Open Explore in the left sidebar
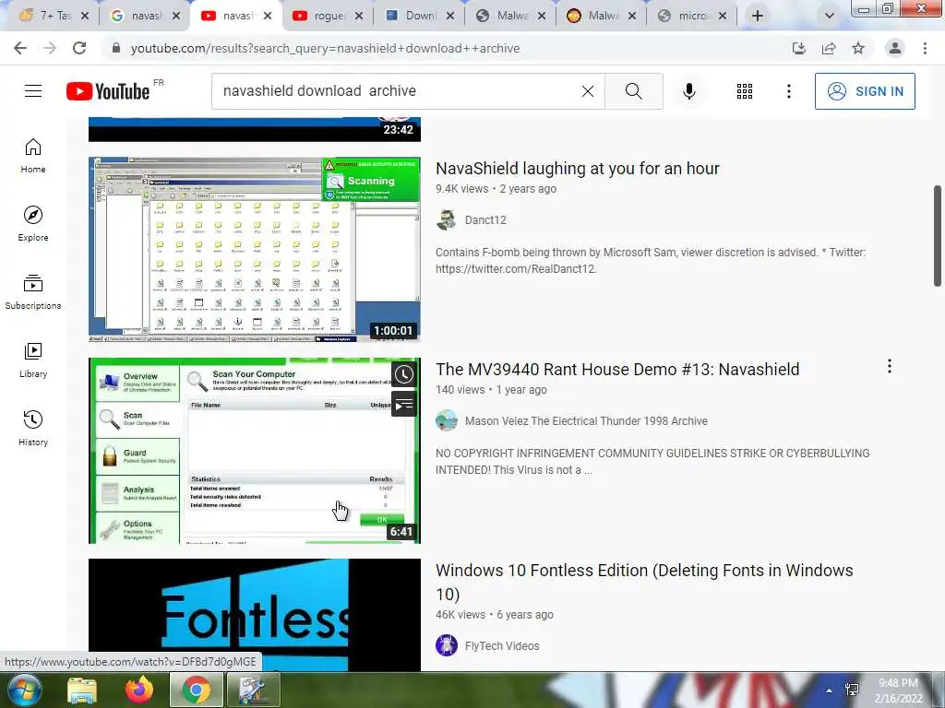 33,223
